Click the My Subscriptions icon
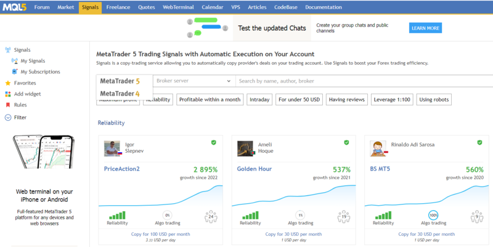Image resolution: width=493 pixels, height=247 pixels. click(14, 71)
